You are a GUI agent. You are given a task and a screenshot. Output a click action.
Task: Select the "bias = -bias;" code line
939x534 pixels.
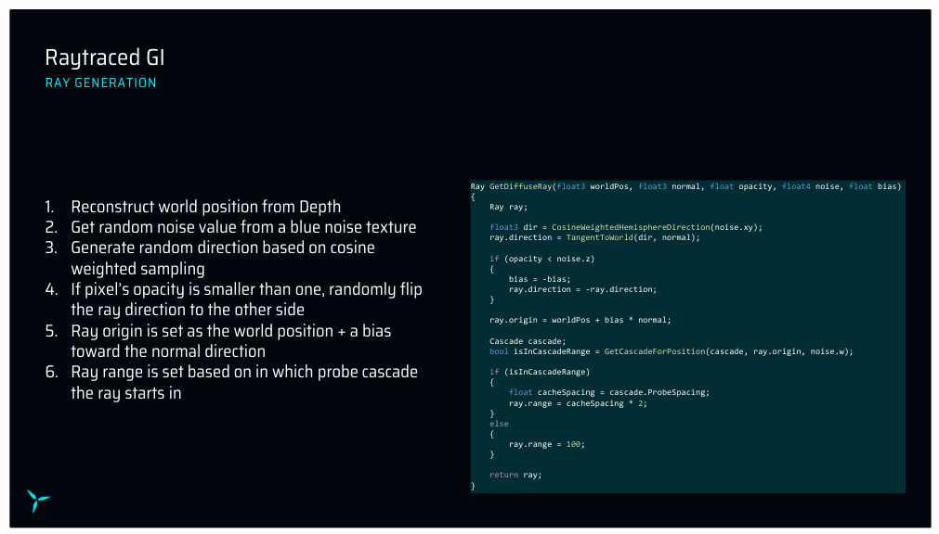(540, 279)
